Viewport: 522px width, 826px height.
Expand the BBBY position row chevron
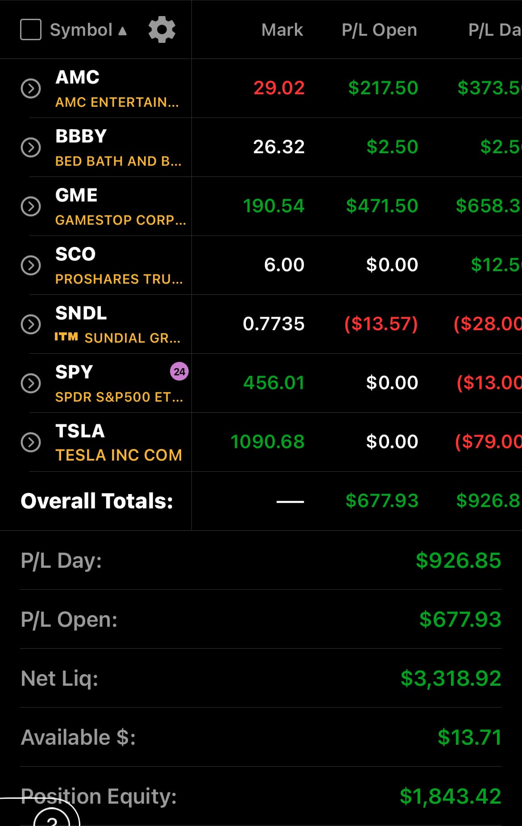[31, 147]
